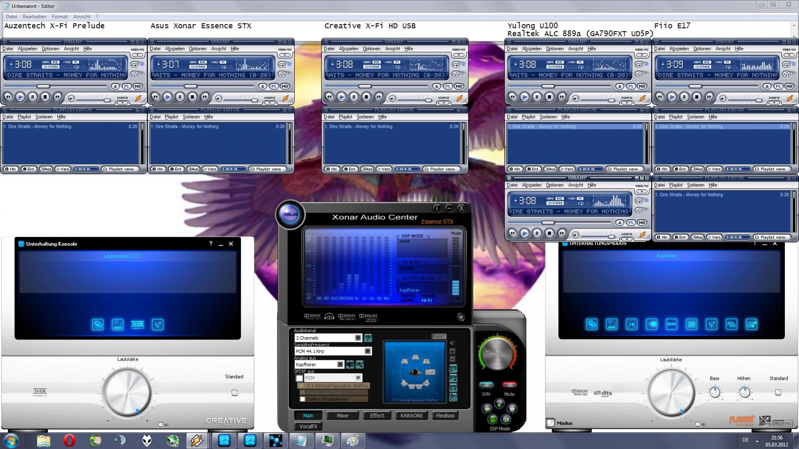The image size is (799, 449).
Task: Click the Bass knob in Unterhaltungsmodus
Action: pos(714,392)
